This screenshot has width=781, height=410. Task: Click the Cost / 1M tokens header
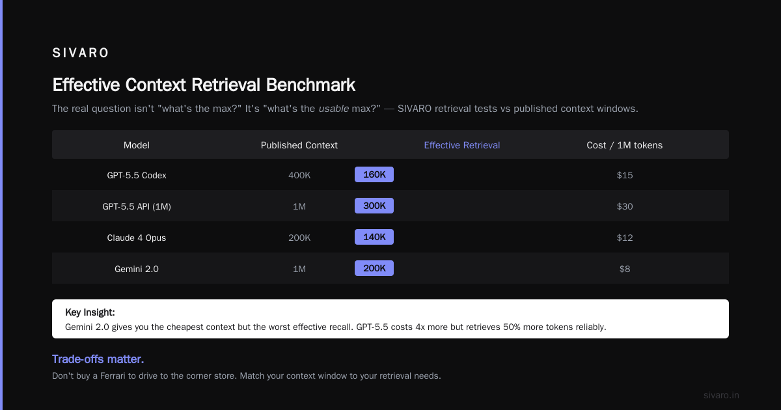click(625, 145)
